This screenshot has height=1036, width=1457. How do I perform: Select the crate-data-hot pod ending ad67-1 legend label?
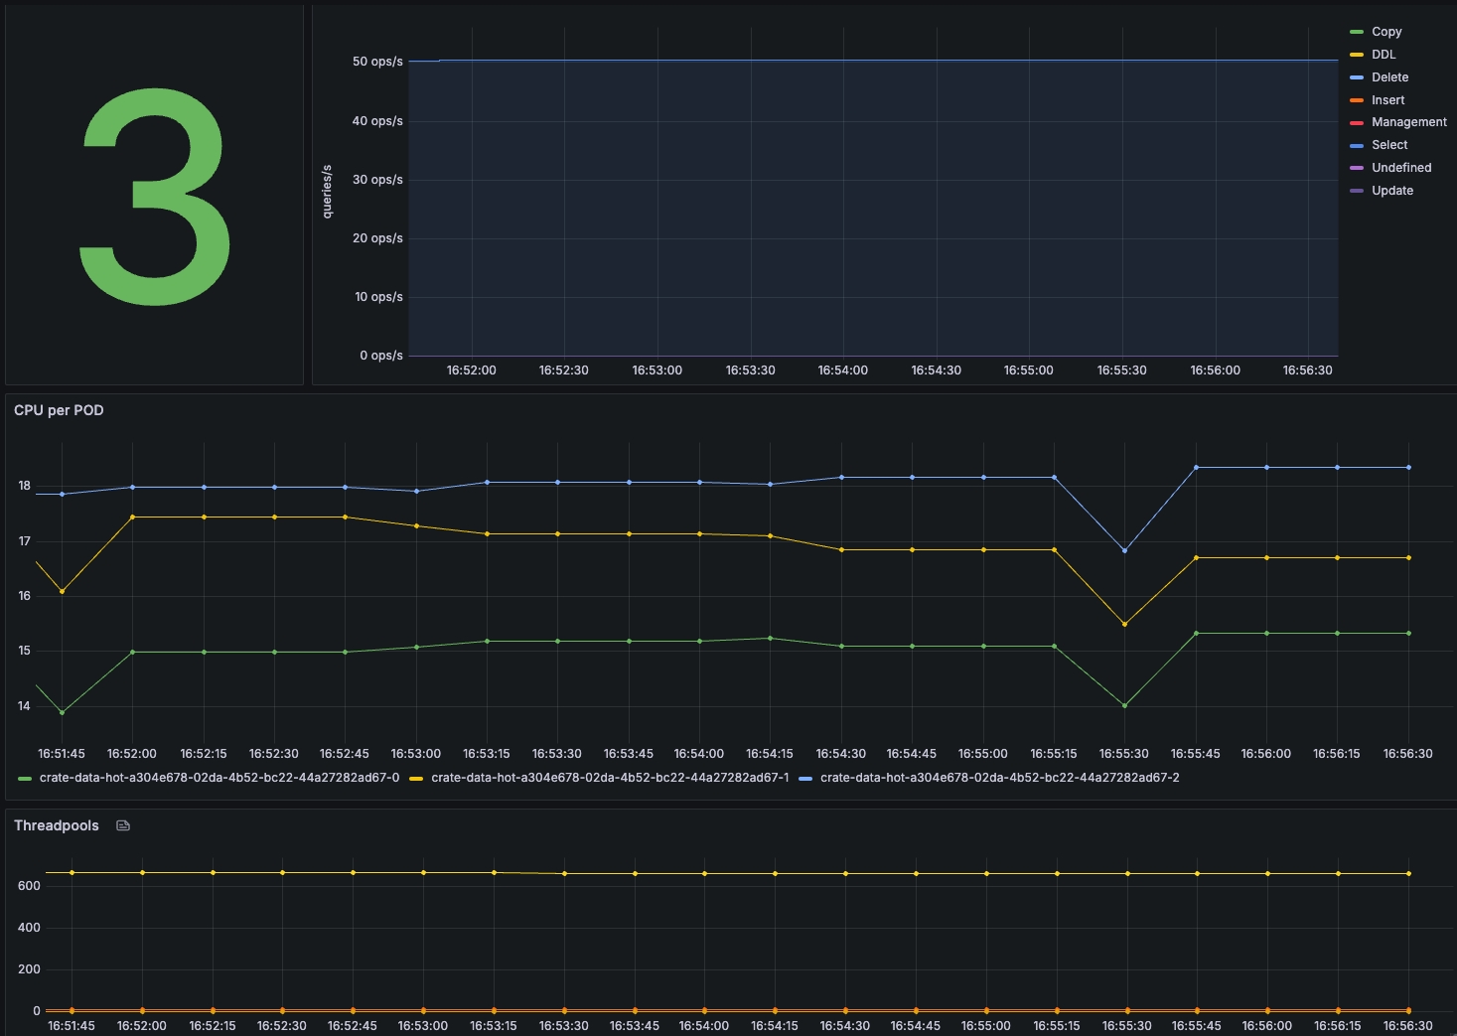pos(610,778)
